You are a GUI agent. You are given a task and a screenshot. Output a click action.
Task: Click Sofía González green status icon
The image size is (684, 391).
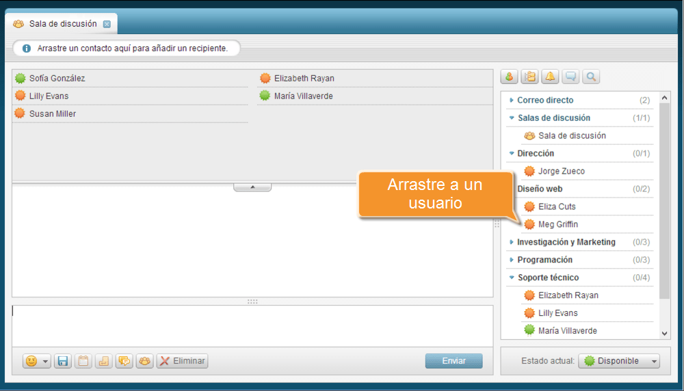pyautogui.click(x=20, y=78)
